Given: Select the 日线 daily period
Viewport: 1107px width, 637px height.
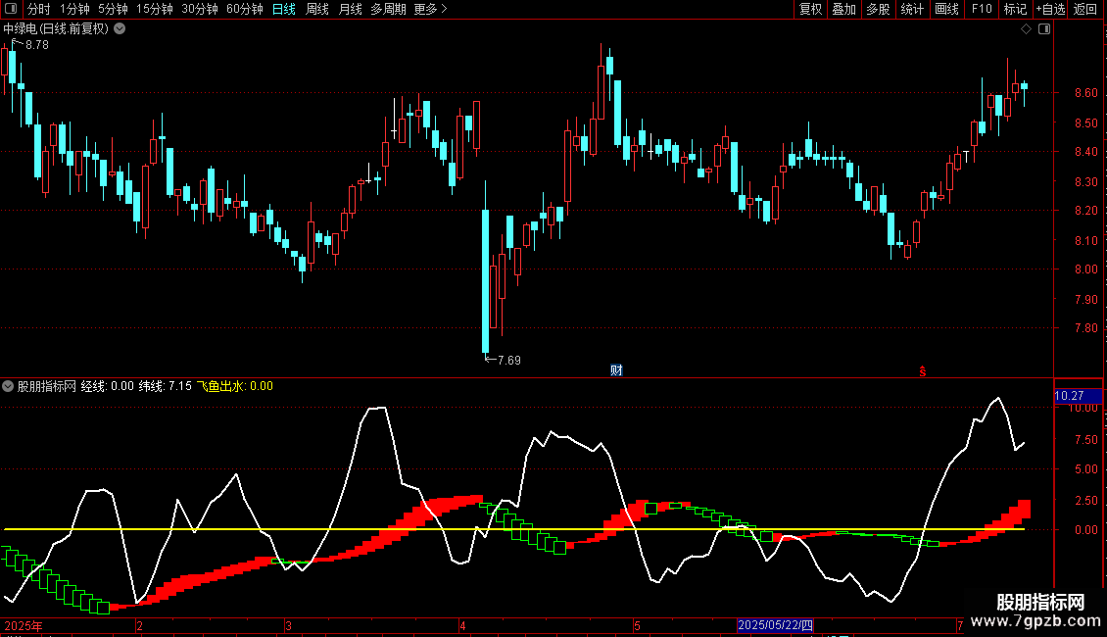Looking at the screenshot, I should tap(284, 9).
